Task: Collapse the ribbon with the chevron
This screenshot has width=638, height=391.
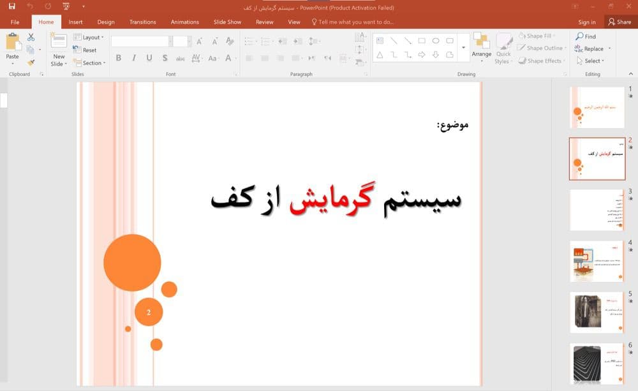Action: pos(631,73)
